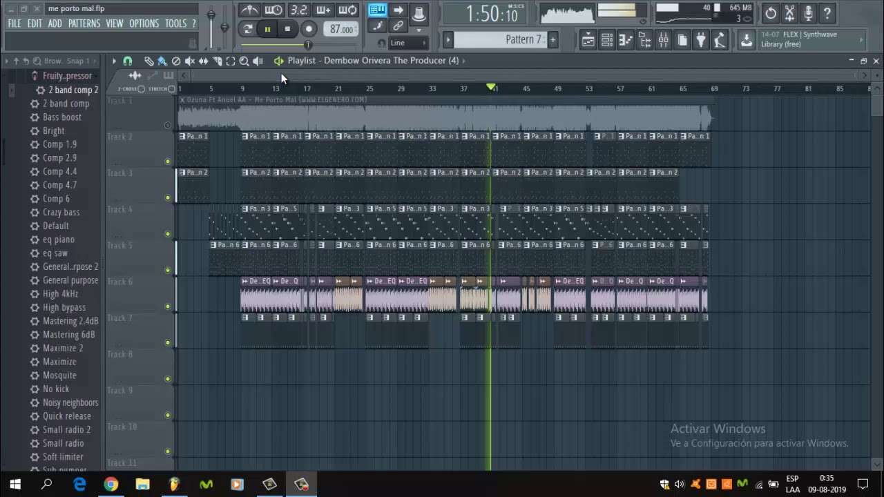Toggle the metronome icon
This screenshot has width=884, height=497.
coord(249,10)
